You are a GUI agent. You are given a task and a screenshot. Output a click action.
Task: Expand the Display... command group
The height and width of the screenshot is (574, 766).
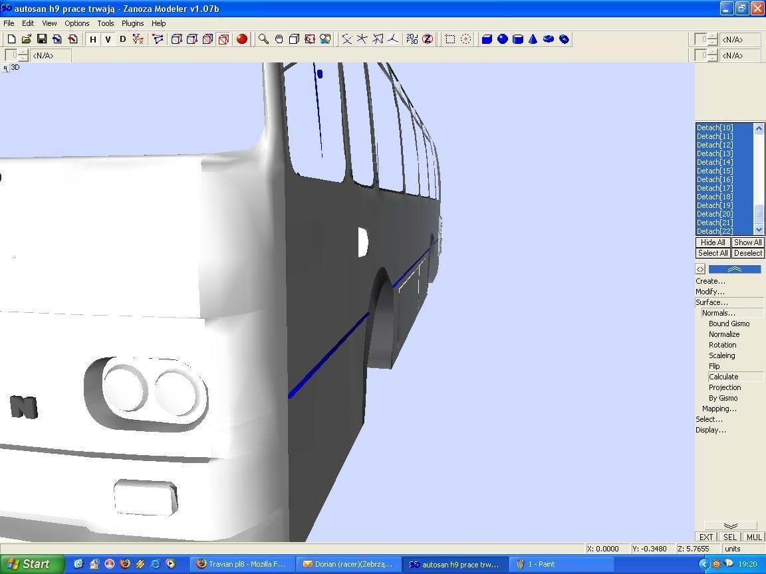pos(711,430)
